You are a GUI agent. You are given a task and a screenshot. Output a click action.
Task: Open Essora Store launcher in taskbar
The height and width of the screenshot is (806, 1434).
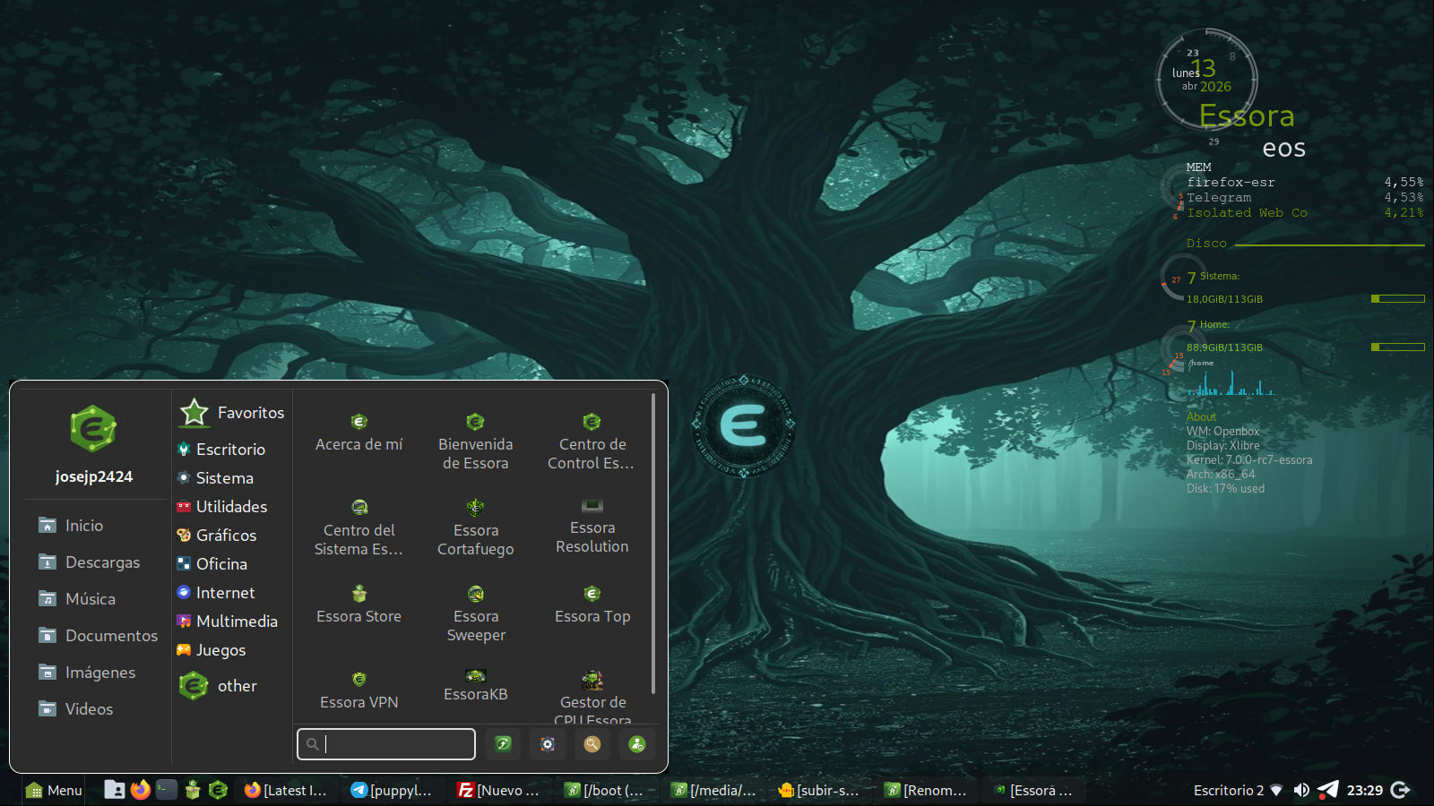192,790
